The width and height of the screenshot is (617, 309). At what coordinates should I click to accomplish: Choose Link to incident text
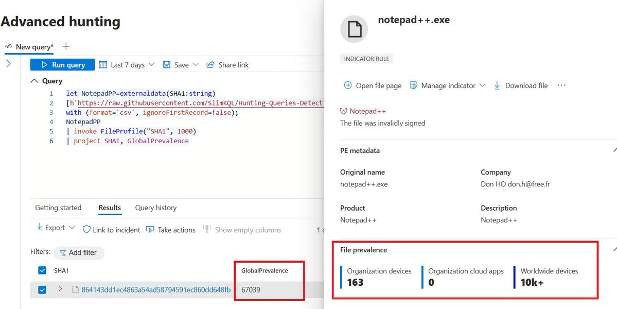tap(116, 230)
